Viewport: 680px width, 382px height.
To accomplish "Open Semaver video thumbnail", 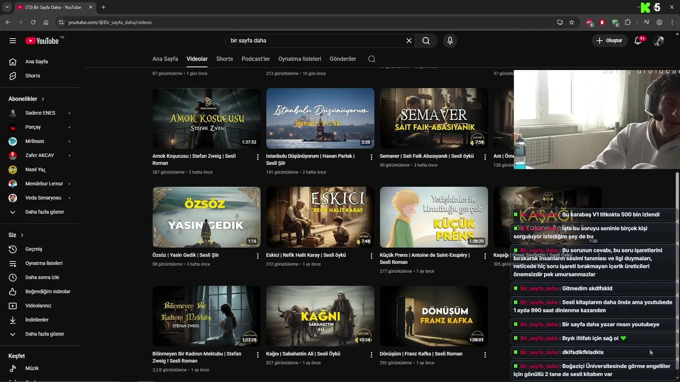I will 434,118.
